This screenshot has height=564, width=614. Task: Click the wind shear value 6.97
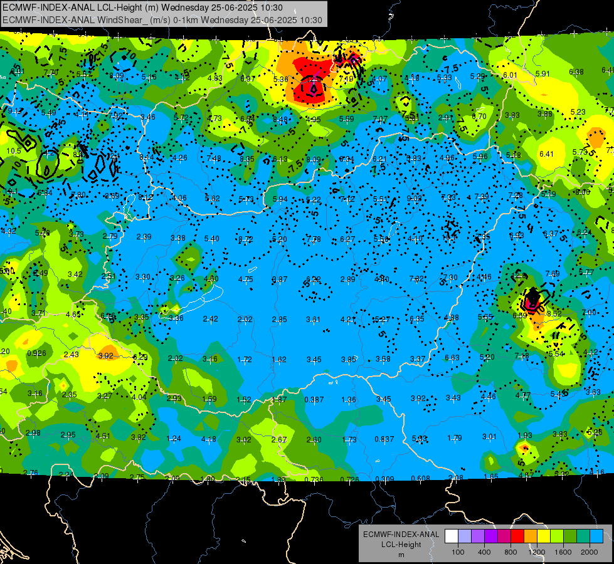[x=248, y=79]
